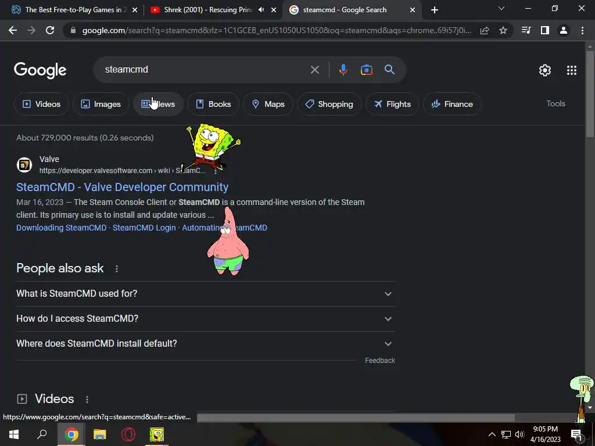Reload the current page
The image size is (595, 446).
point(50,30)
